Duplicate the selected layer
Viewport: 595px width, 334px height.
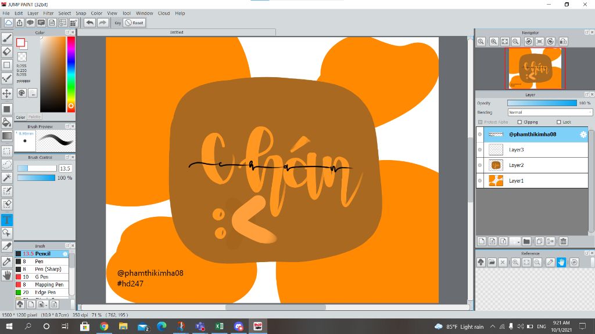(539, 241)
